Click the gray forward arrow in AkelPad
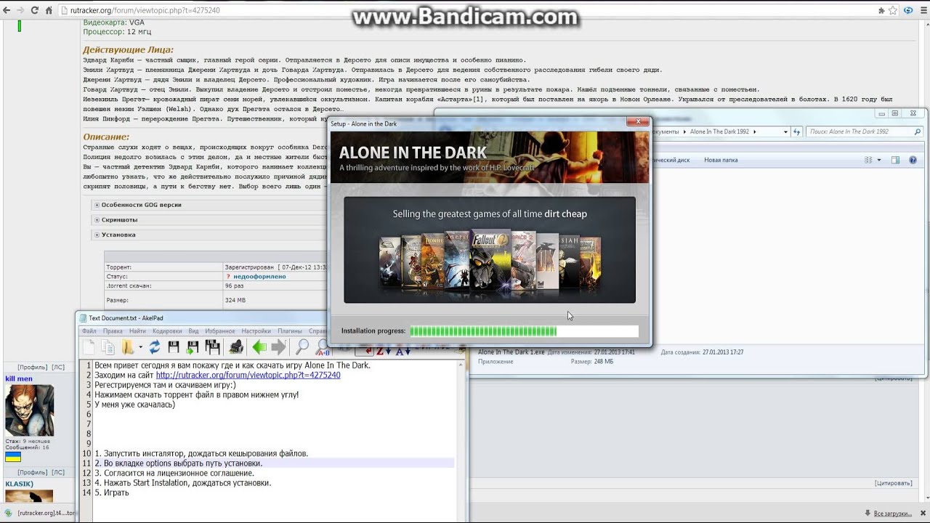The image size is (930, 523). click(x=278, y=347)
